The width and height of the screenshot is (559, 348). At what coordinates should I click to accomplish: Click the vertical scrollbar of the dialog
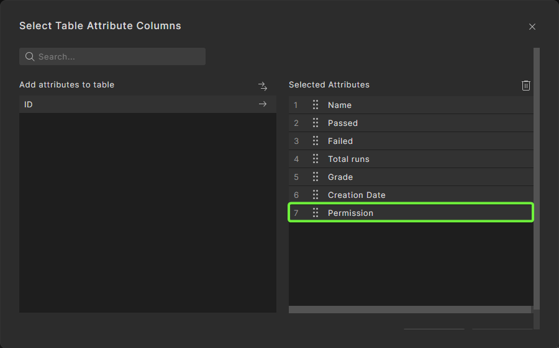pyautogui.click(x=537, y=180)
